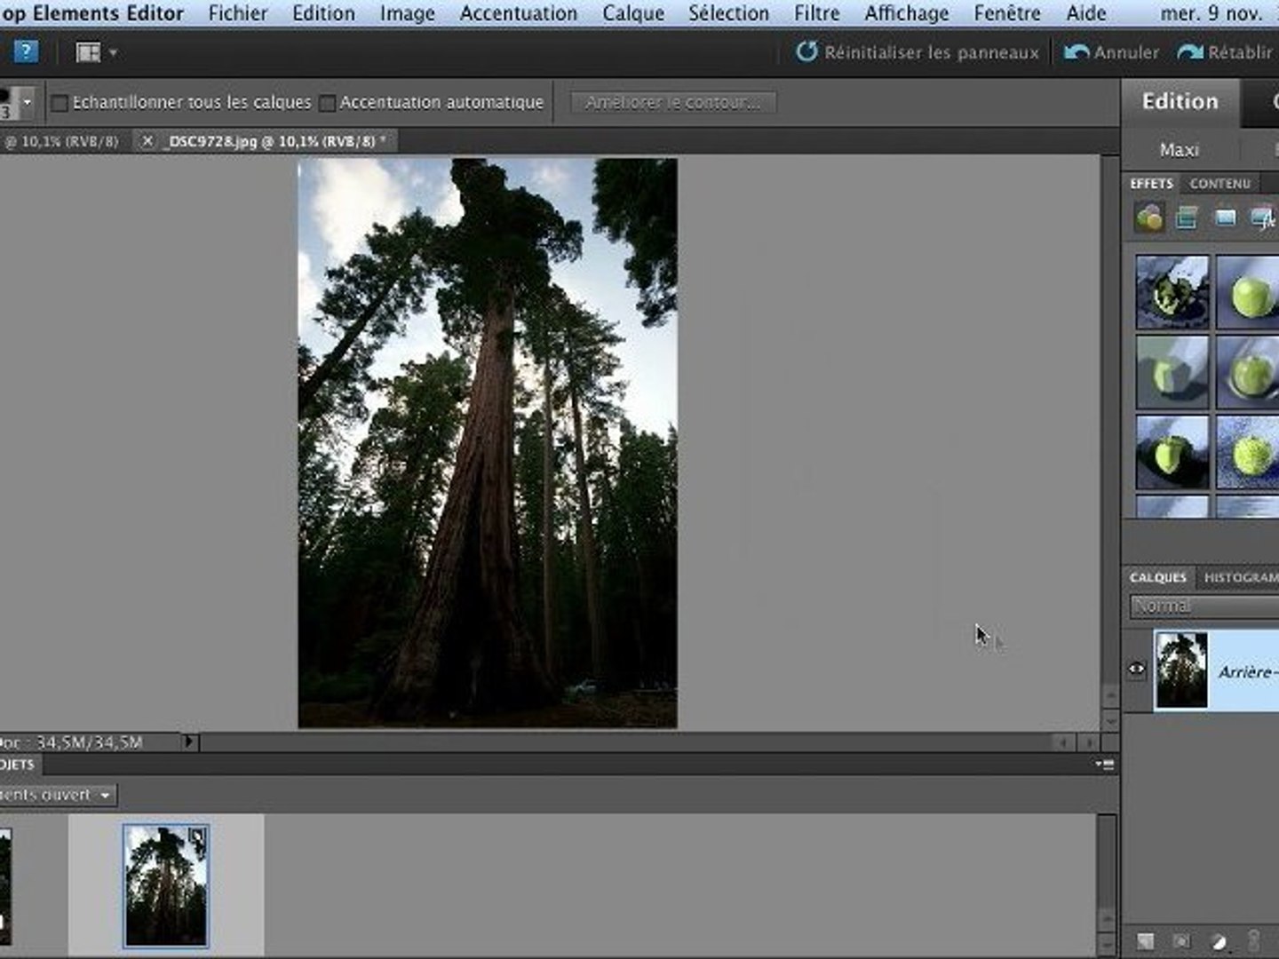Image resolution: width=1279 pixels, height=959 pixels.
Task: Click the canvas horizontal scrollbar left arrow
Action: (x=1063, y=741)
